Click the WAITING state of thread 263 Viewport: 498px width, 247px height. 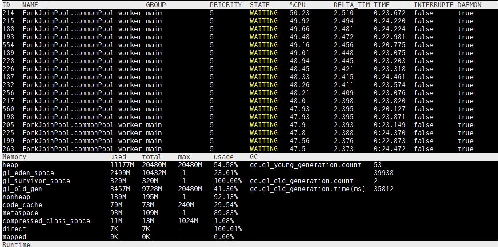[x=264, y=149]
